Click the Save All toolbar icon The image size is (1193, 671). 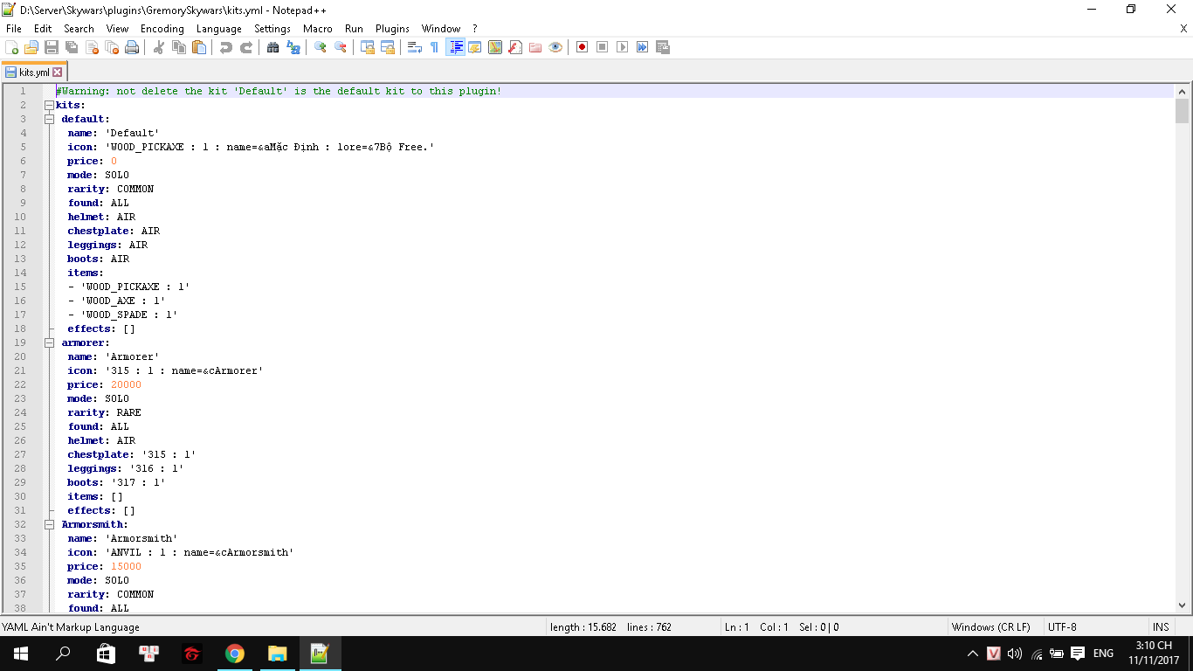click(72, 47)
